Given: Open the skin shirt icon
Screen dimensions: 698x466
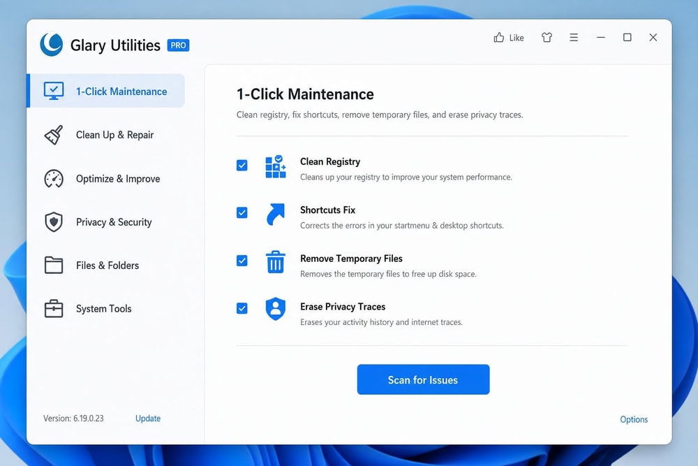Looking at the screenshot, I should (x=547, y=38).
